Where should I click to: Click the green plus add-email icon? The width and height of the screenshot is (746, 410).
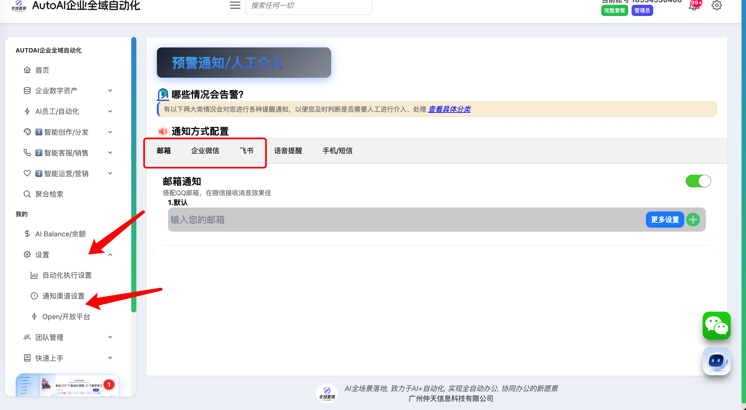pyautogui.click(x=693, y=220)
